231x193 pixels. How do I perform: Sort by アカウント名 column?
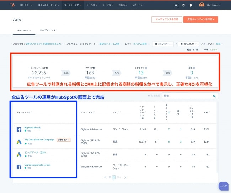click(x=94, y=112)
